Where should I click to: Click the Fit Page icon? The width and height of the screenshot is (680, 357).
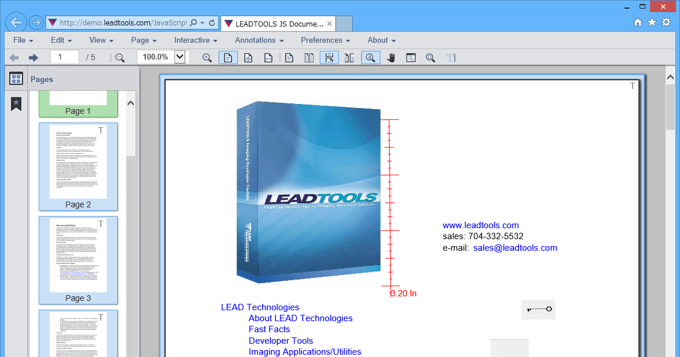pyautogui.click(x=248, y=57)
